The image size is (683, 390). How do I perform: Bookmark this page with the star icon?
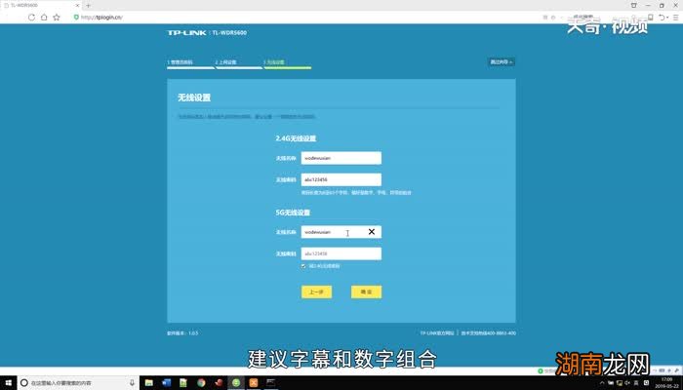(57, 18)
